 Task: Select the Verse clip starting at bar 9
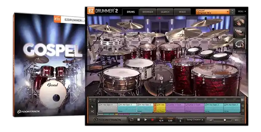click(x=127, y=108)
